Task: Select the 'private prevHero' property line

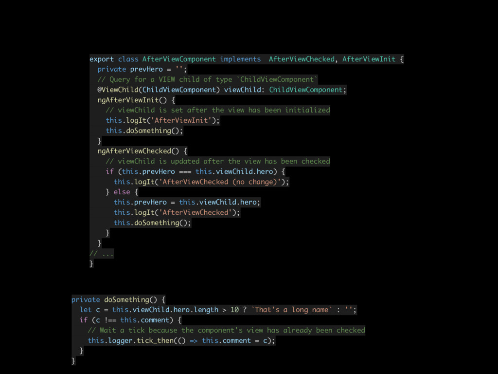Action: tap(142, 69)
